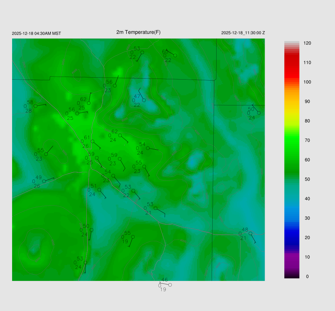Click the station with 59 over 25
The width and height of the screenshot is (335, 311).
point(97,158)
